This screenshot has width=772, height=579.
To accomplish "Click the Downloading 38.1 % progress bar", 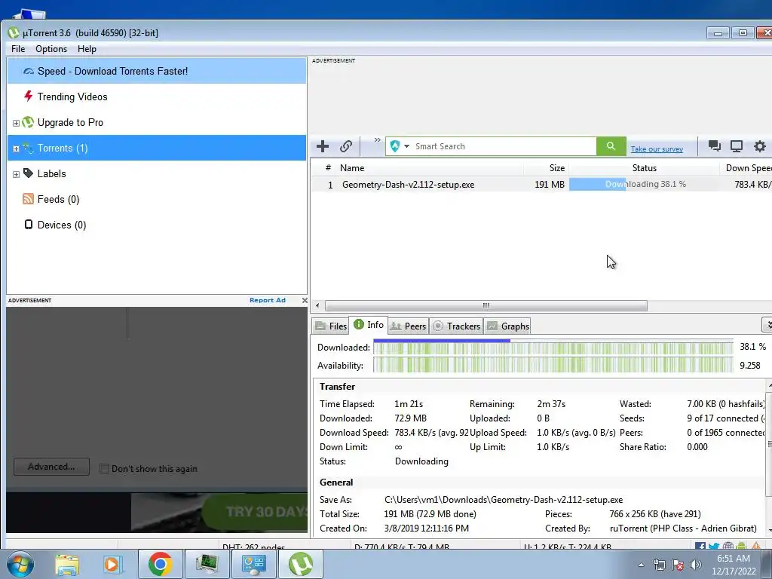I will pos(644,184).
